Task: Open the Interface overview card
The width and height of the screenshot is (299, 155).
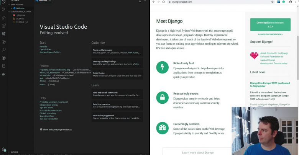Action: pyautogui.click(x=117, y=106)
